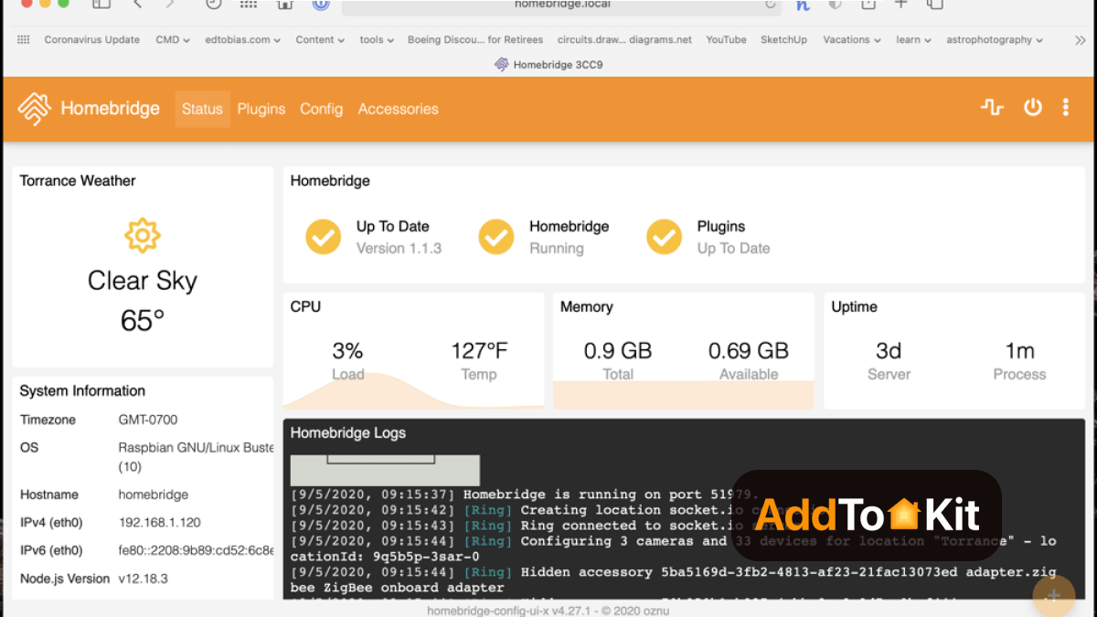Click the homebridge.local address bar
Viewport: 1097px width, 617px height.
coord(561,5)
